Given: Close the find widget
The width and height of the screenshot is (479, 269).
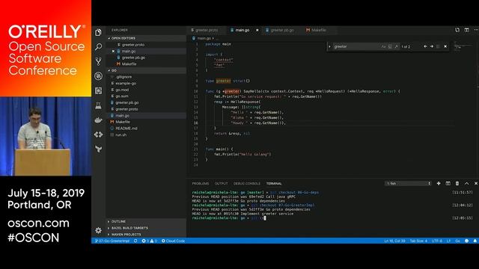Looking at the screenshot, I should (x=445, y=46).
